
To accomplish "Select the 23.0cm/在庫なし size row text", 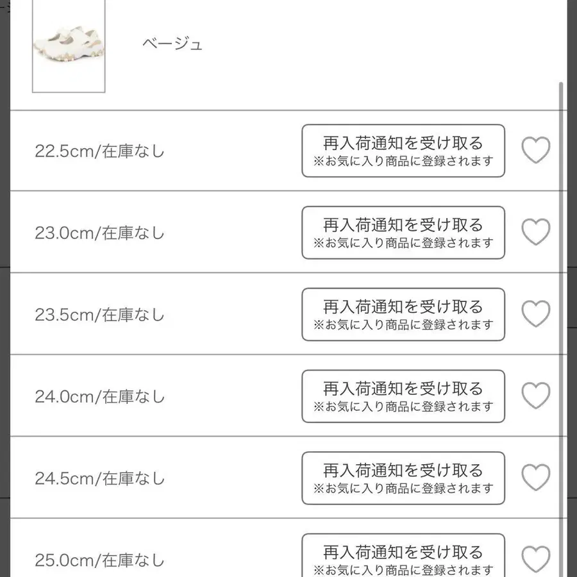I will click(x=99, y=233).
